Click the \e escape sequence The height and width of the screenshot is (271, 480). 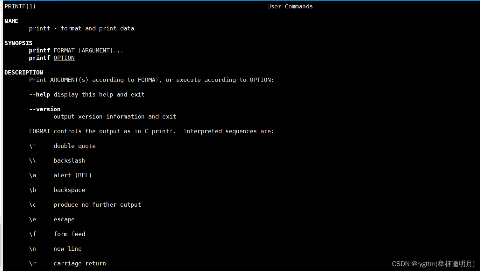click(x=33, y=219)
